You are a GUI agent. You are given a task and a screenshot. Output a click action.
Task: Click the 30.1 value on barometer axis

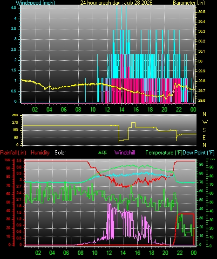[x=202, y=51]
